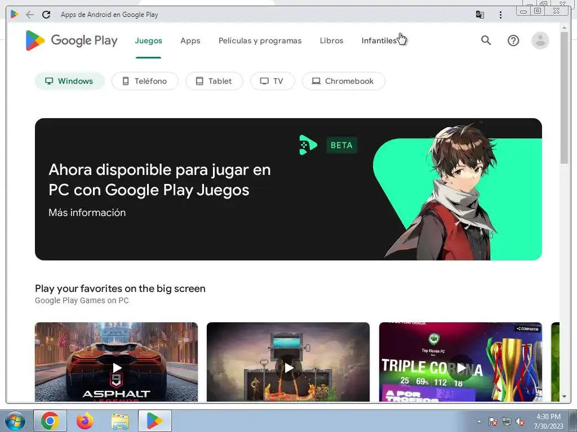The image size is (577, 432).
Task: Click the taskbar clock showing 4:30 PM
Action: click(548, 421)
